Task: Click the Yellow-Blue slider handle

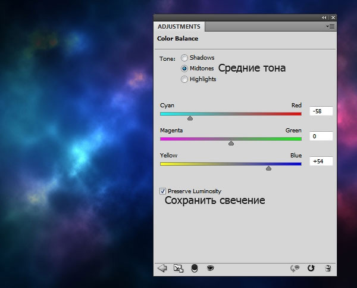Action: (269, 168)
